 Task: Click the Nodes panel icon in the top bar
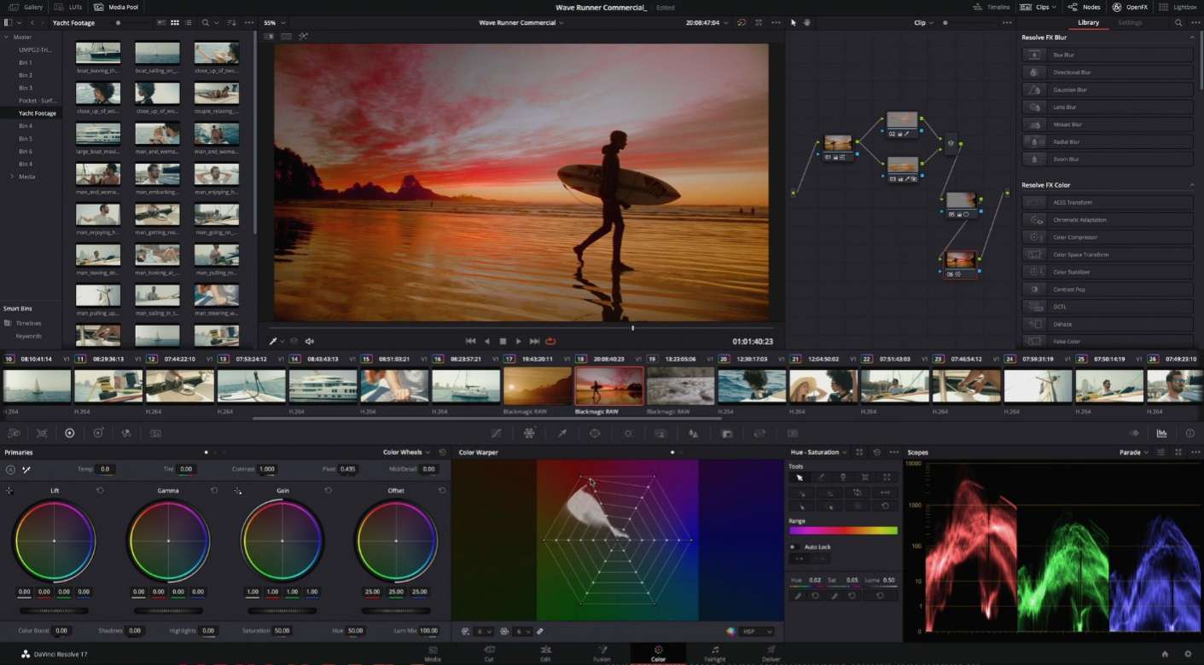pyautogui.click(x=1073, y=7)
